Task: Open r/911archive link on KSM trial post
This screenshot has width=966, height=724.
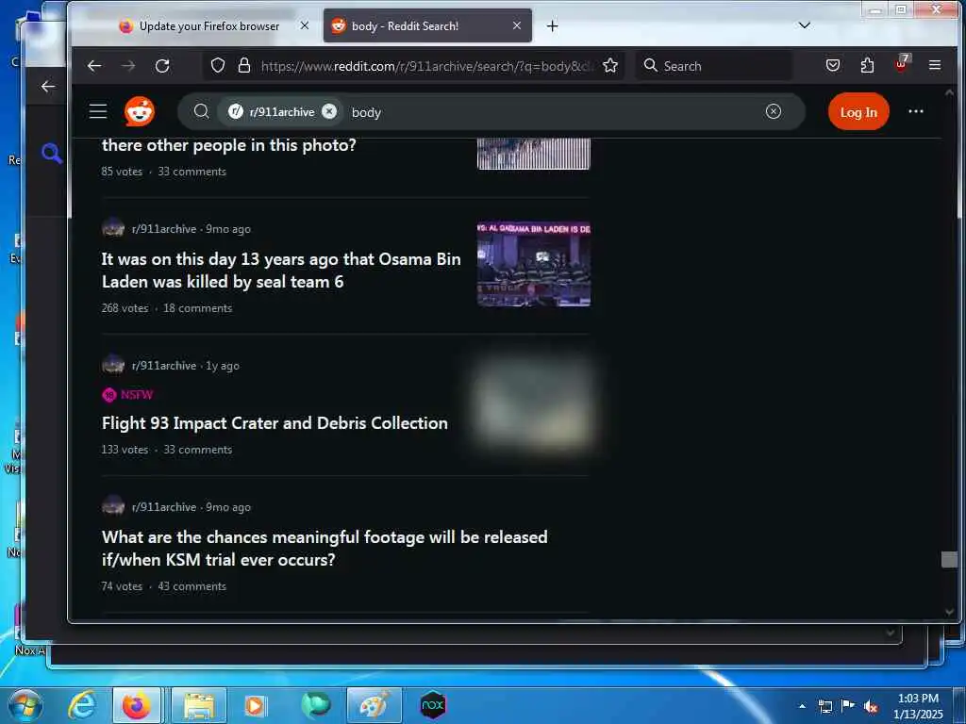Action: tap(164, 507)
